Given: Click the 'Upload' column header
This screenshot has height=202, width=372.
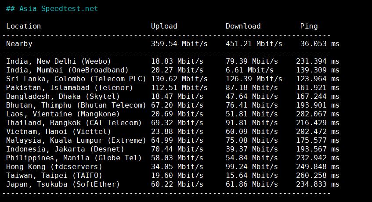Looking at the screenshot, I should tap(164, 26).
